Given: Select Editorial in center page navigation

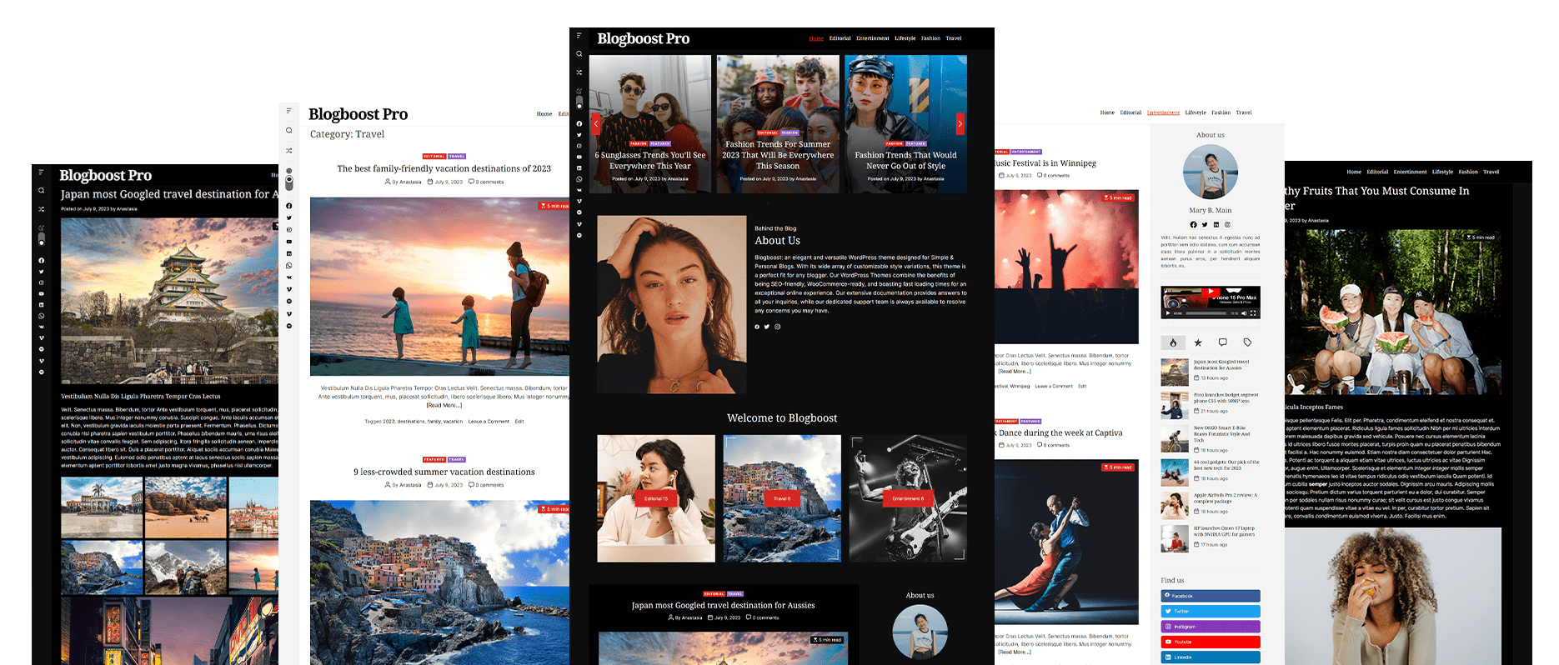Looking at the screenshot, I should [840, 38].
